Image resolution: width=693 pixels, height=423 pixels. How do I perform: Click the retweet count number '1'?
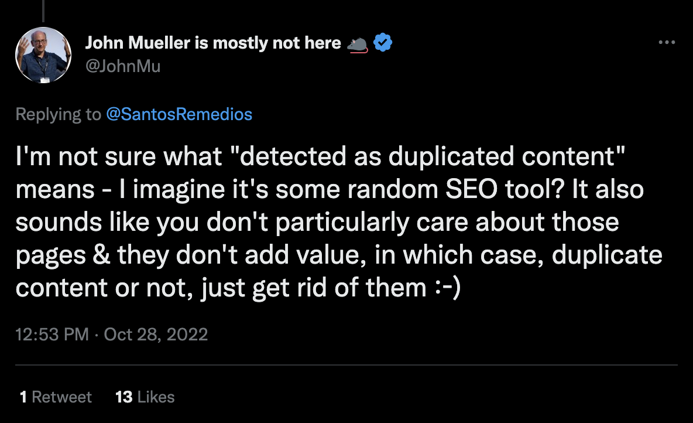click(x=23, y=397)
